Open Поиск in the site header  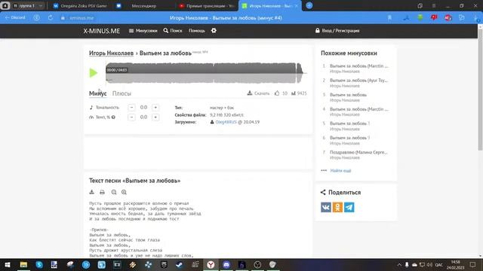point(173,31)
